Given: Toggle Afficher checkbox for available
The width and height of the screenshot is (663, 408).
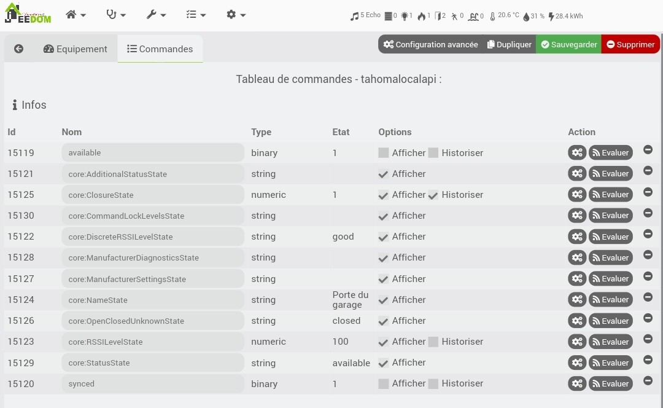Looking at the screenshot, I should tap(384, 153).
